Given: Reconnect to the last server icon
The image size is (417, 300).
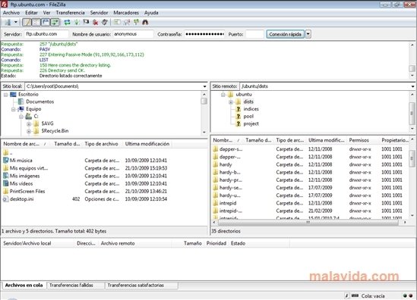Looking at the screenshot, I should tap(105, 22).
